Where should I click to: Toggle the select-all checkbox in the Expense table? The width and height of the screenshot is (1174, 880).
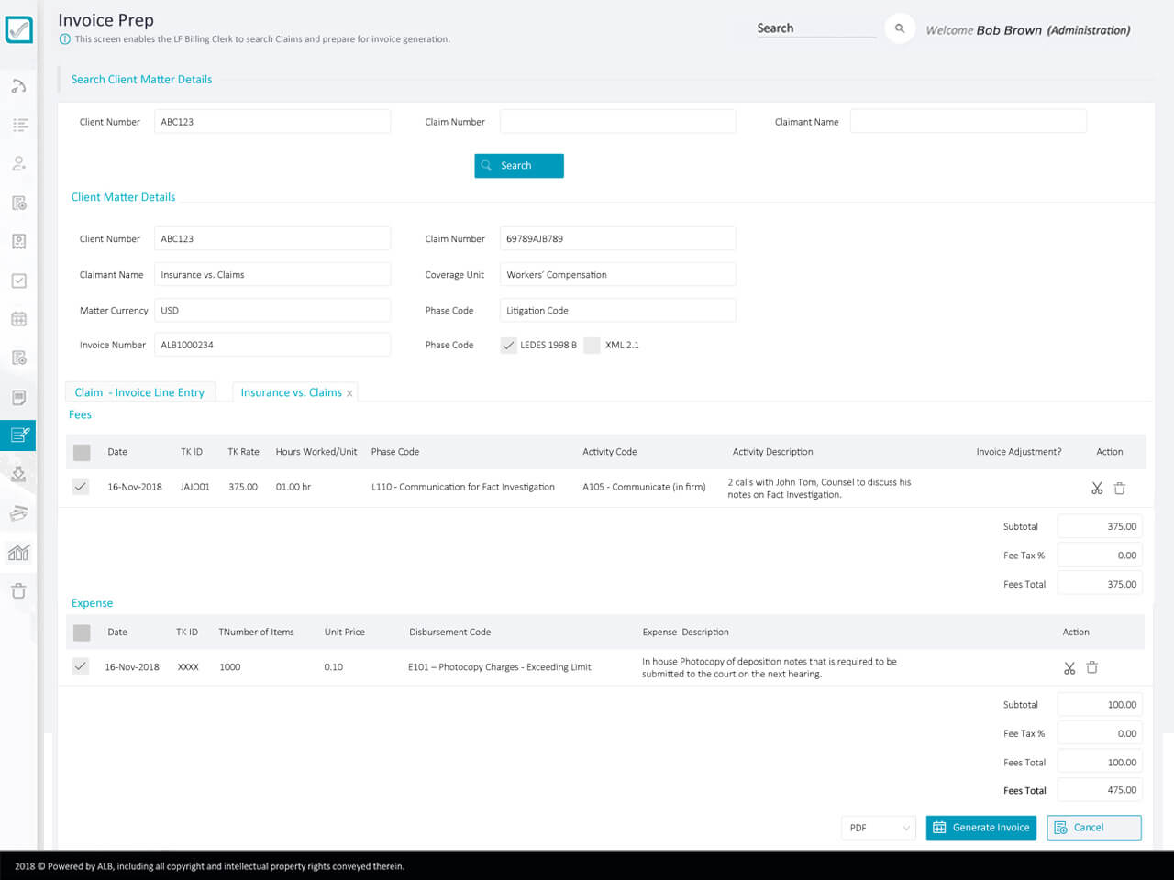pyautogui.click(x=80, y=632)
